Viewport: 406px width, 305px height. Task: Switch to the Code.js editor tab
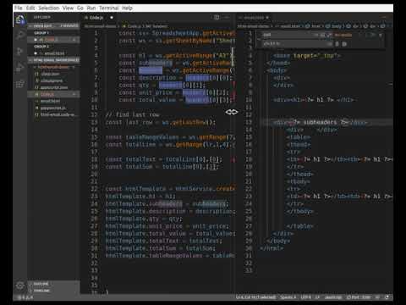point(99,18)
